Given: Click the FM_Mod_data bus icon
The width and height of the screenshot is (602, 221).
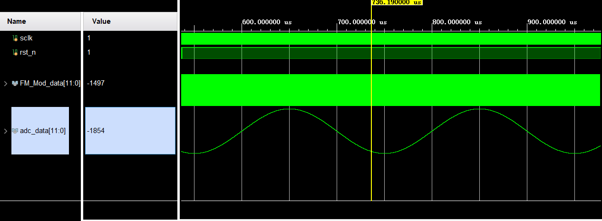Looking at the screenshot, I should click(15, 83).
